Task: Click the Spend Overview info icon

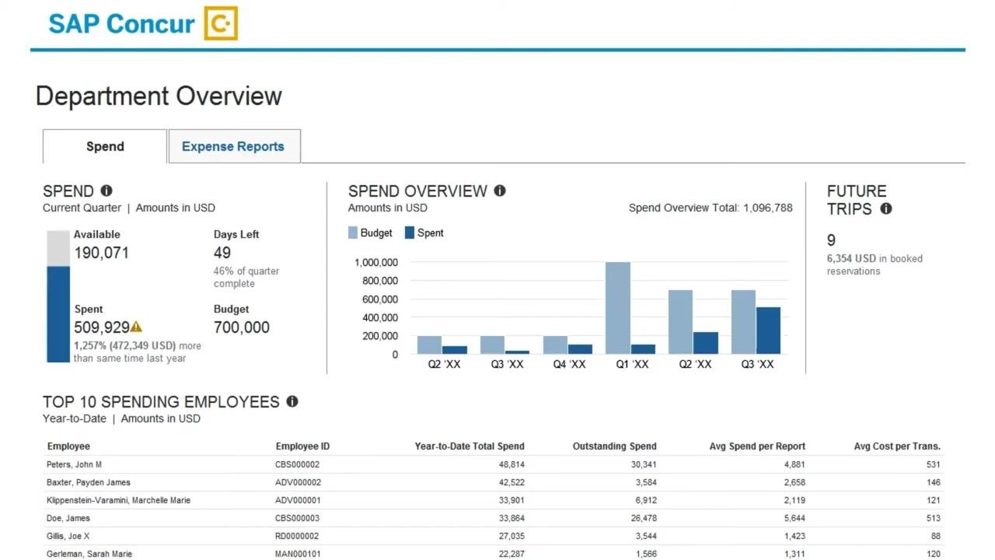Action: [x=500, y=191]
